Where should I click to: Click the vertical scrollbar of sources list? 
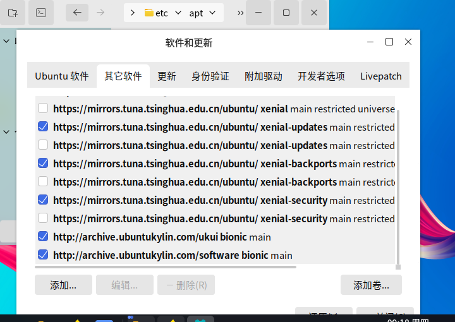pos(398,187)
